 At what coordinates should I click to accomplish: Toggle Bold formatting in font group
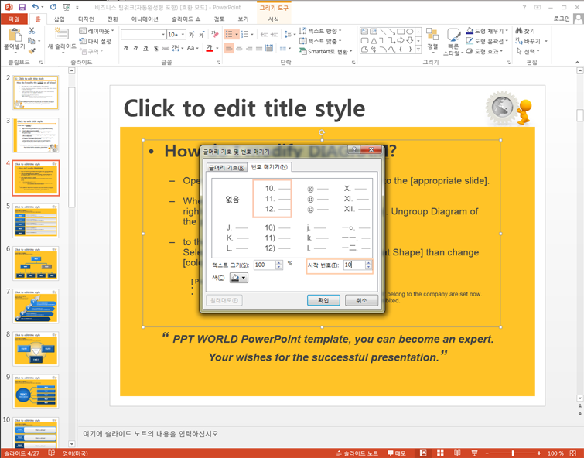point(125,48)
